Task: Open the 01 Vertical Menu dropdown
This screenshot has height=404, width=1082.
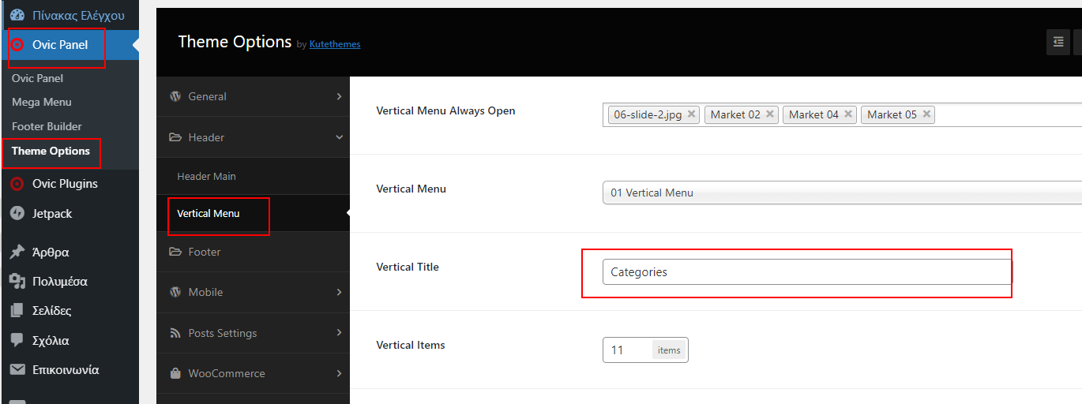Action: 842,193
